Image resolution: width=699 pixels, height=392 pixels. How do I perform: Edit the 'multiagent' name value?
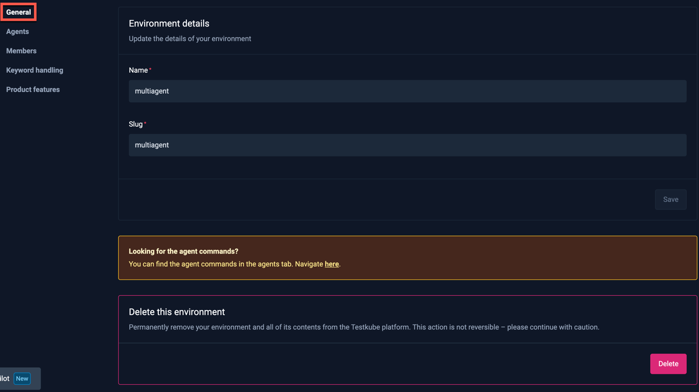(x=152, y=91)
